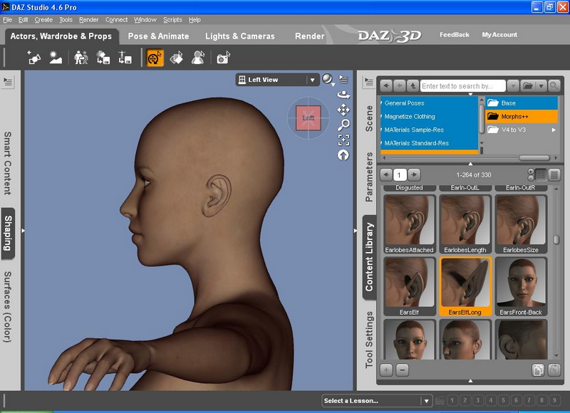Switch to the Tool Settings pane tab
The height and width of the screenshot is (413, 570).
(x=369, y=340)
